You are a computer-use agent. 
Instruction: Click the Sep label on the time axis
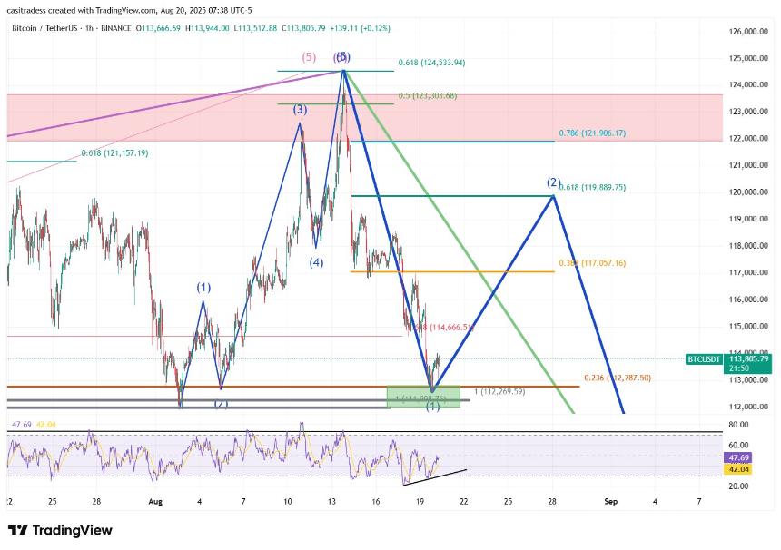[610, 501]
